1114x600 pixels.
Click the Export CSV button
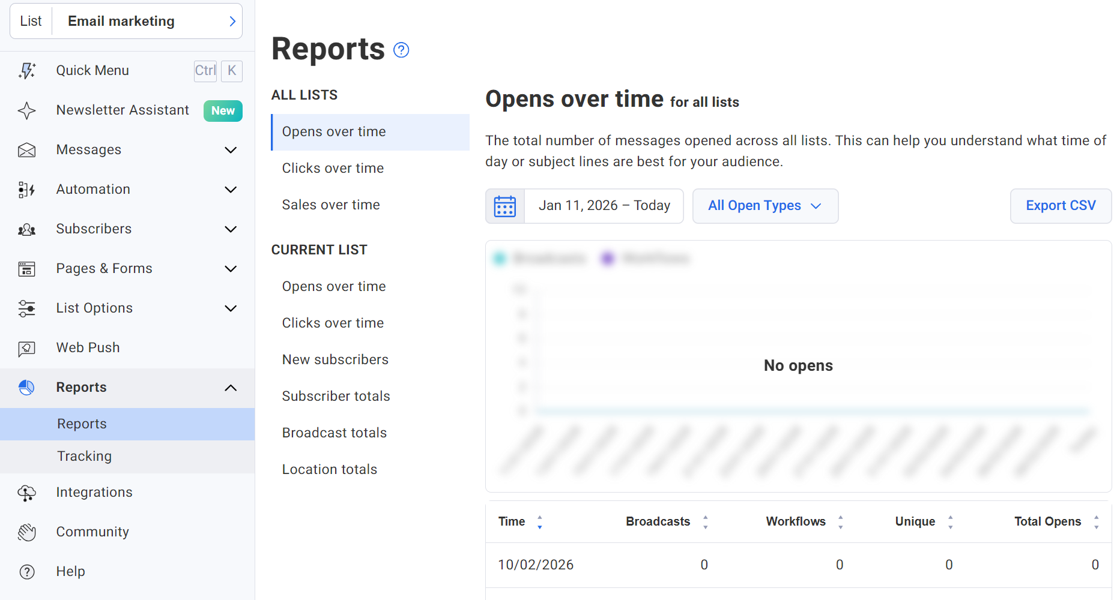point(1061,206)
